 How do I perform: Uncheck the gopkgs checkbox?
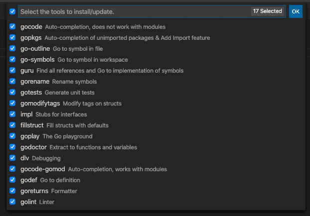tap(12, 38)
